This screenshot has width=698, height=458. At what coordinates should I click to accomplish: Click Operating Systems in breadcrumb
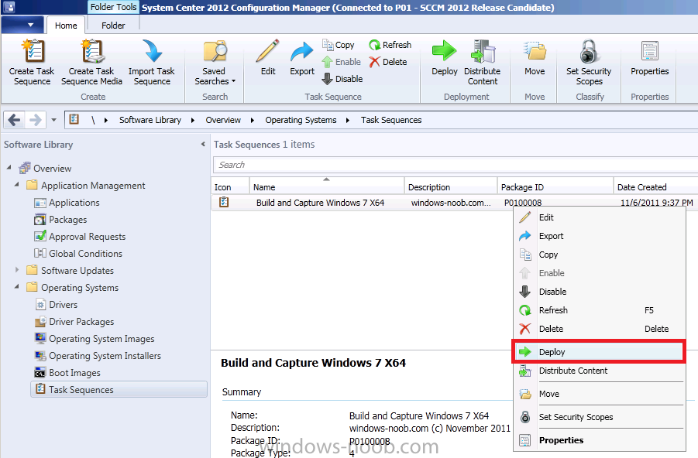pyautogui.click(x=301, y=120)
